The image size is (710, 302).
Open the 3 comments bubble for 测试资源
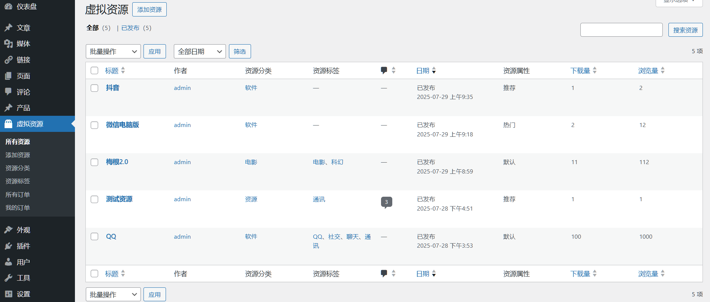pyautogui.click(x=386, y=202)
